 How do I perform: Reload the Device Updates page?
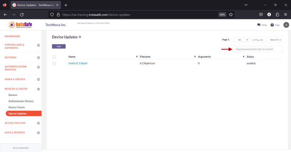pos(22,14)
